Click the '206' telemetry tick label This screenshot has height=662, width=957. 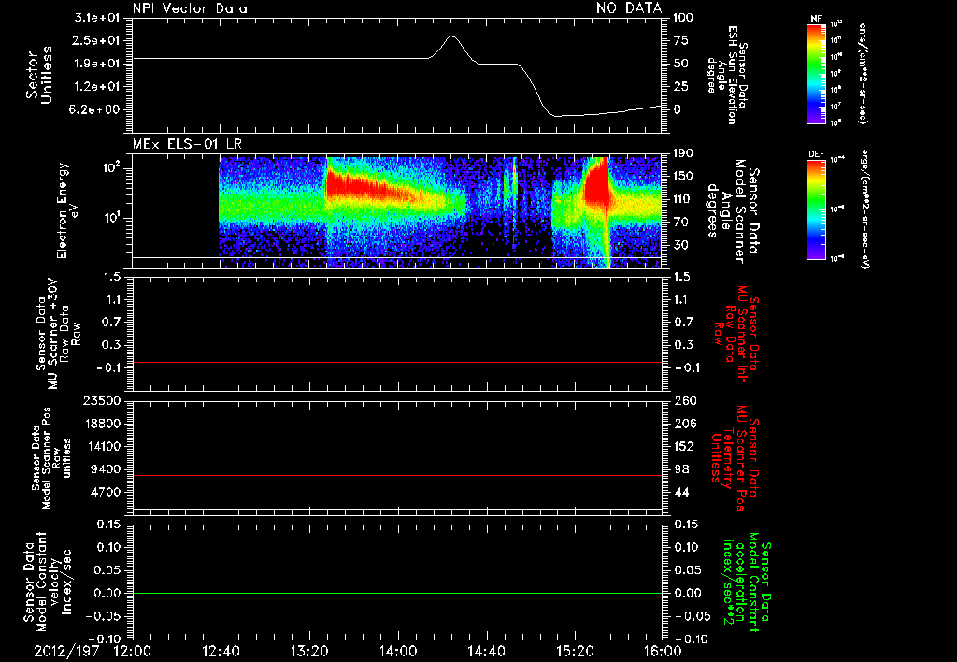[x=683, y=424]
